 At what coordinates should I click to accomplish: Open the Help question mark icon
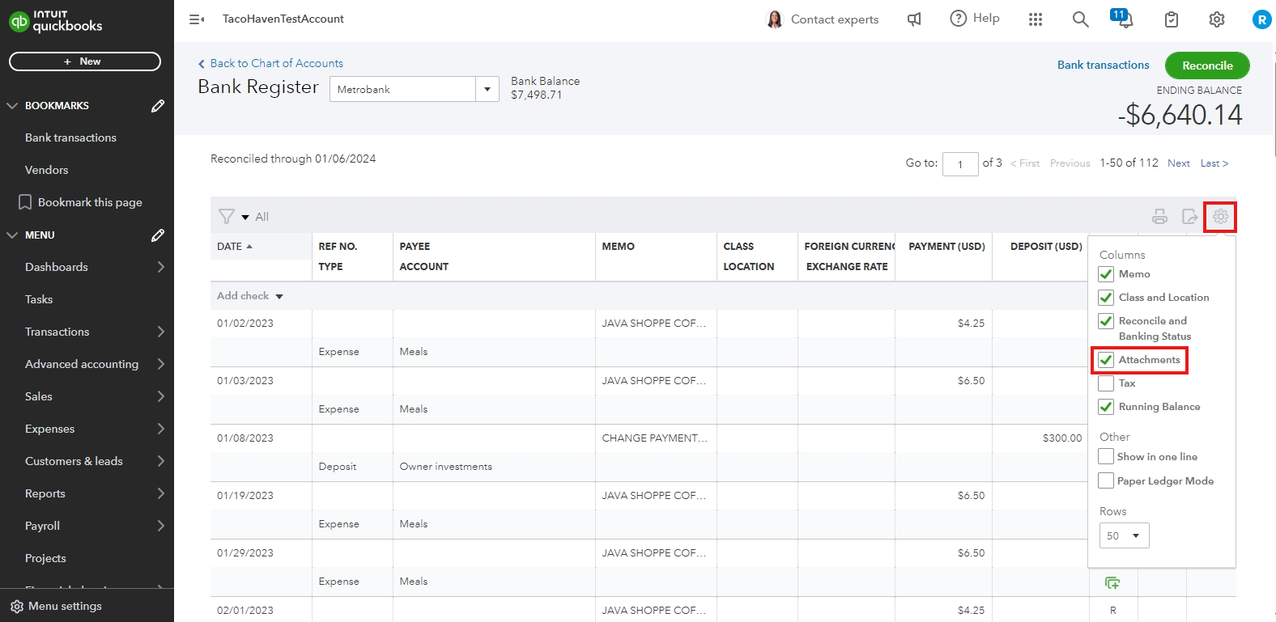coord(959,18)
